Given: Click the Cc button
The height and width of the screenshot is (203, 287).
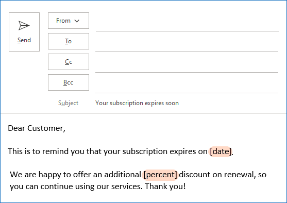Looking at the screenshot, I should pos(69,62).
